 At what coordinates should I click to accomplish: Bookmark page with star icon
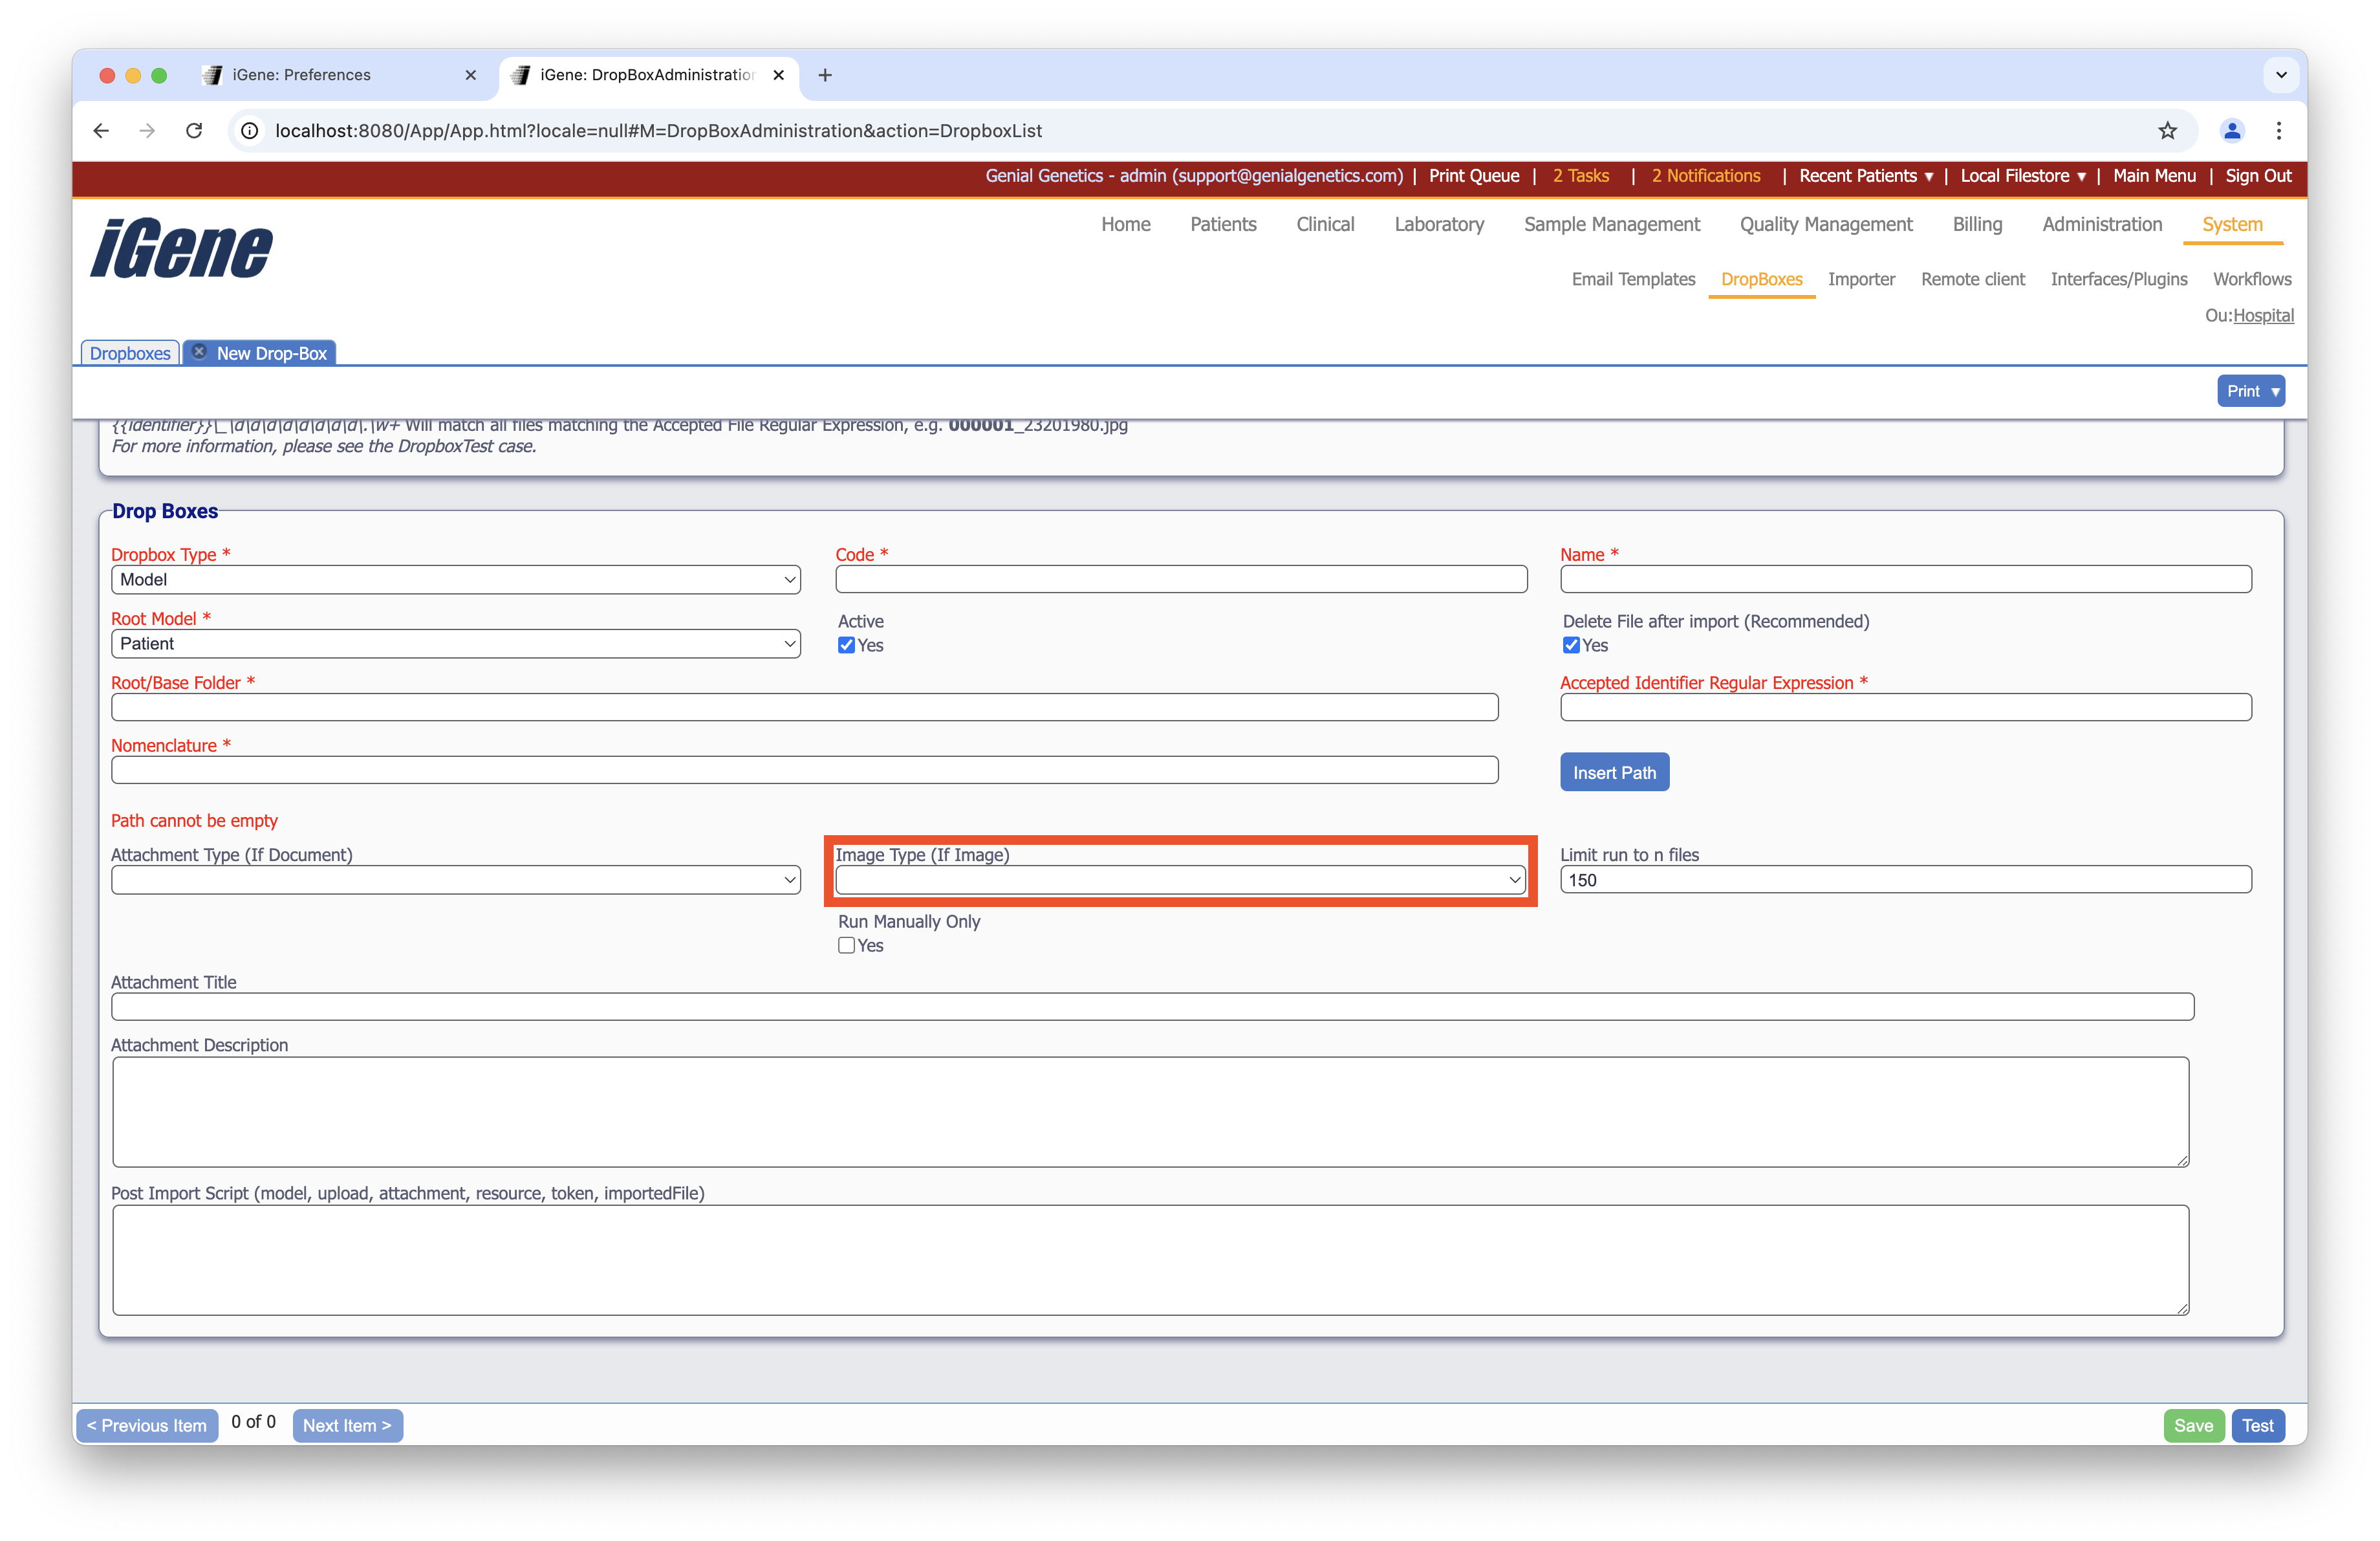2167,130
